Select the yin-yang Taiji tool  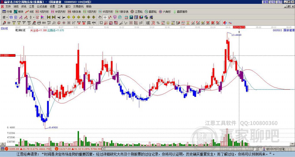point(225,23)
